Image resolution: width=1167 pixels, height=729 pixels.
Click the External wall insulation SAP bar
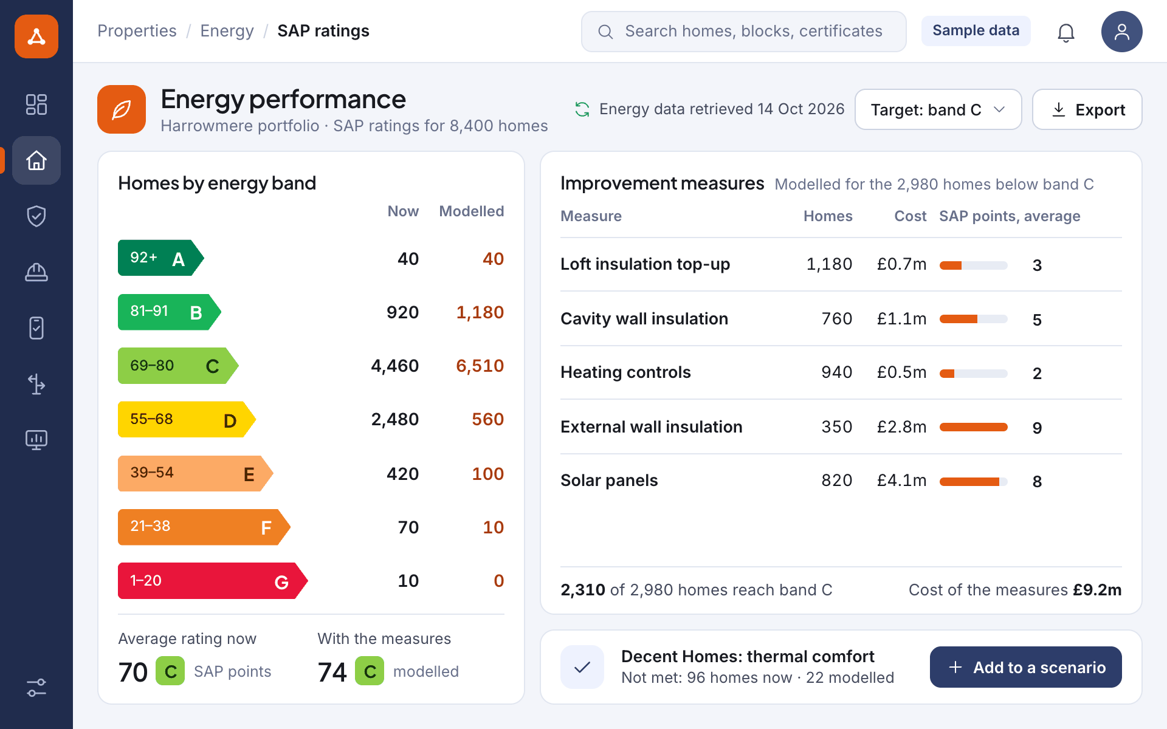[974, 427]
